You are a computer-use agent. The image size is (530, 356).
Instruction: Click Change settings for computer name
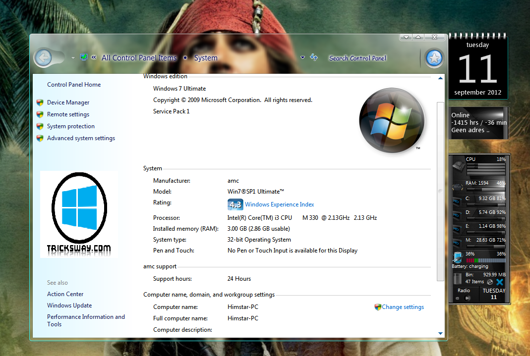[x=403, y=307]
